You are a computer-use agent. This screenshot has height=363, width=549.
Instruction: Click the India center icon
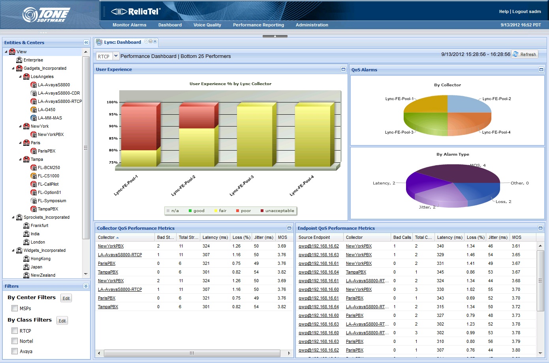coord(26,234)
